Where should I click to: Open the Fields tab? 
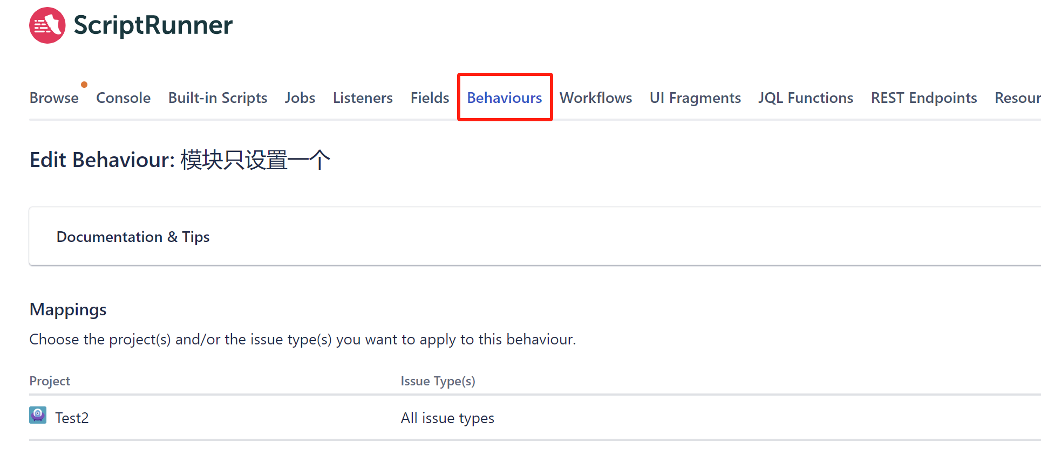point(430,98)
